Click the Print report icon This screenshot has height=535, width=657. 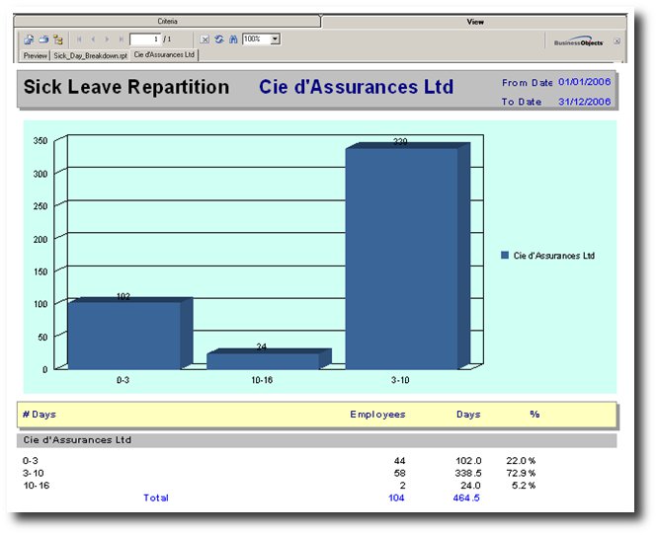(x=43, y=39)
